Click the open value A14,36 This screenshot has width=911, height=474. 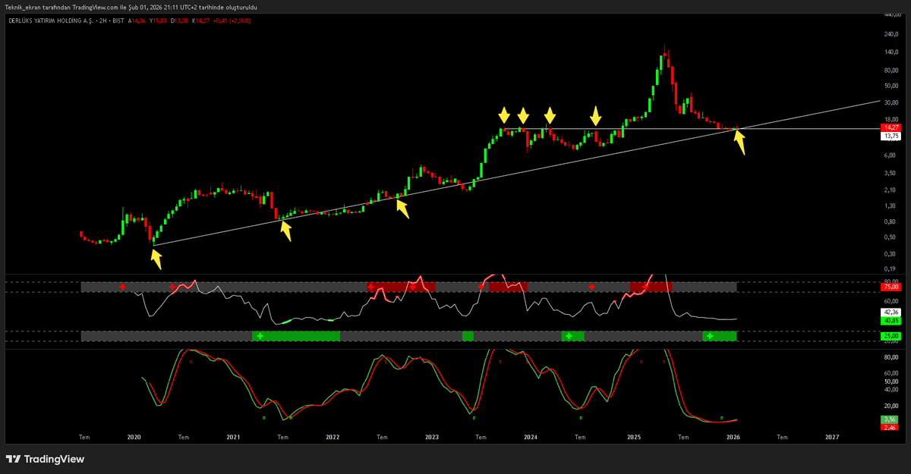137,20
